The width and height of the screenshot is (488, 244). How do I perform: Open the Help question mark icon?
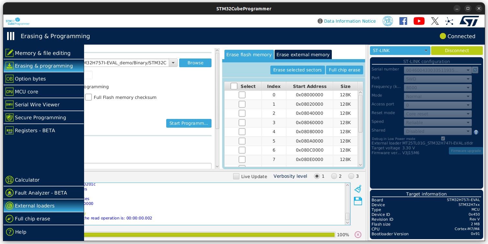click(9, 232)
